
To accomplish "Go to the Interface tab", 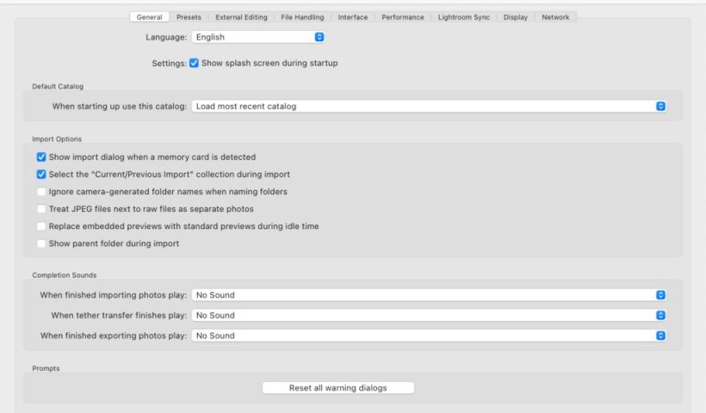I will tap(352, 17).
